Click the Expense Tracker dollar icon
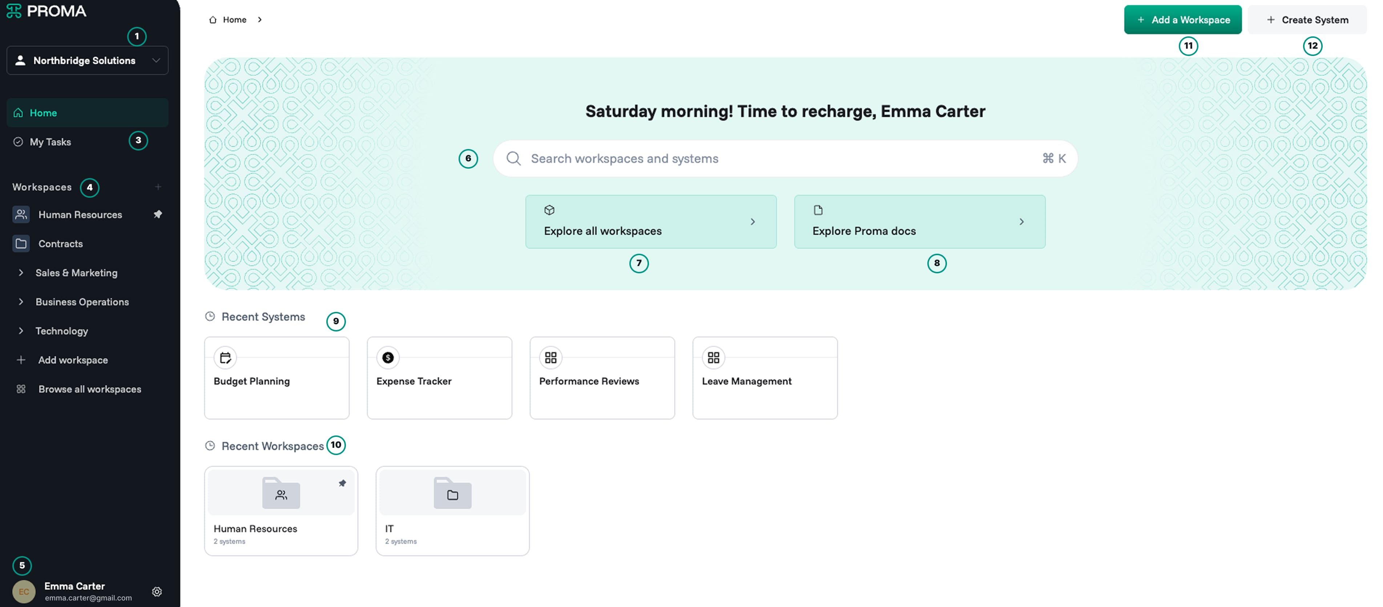Image resolution: width=1383 pixels, height=607 pixels. pos(388,358)
